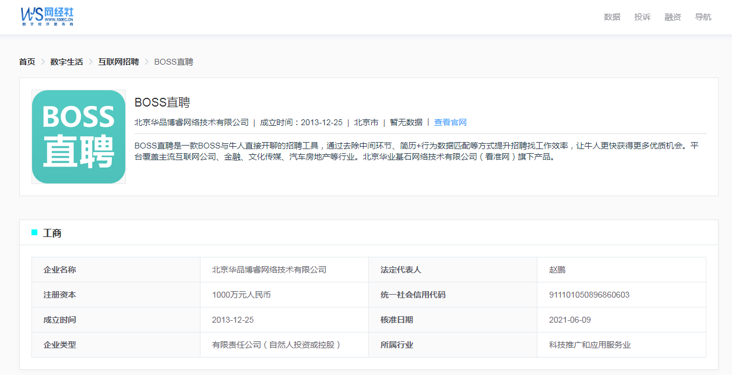Image resolution: width=732 pixels, height=375 pixels.
Task: Open the 融资 menu item
Action: [672, 17]
